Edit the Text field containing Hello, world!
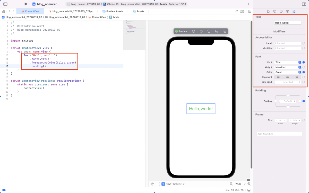 click(x=288, y=23)
